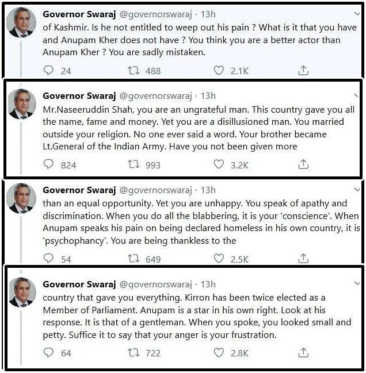Expand the options caret on the 'equal opportunity' tweet
Image resolution: width=366 pixels, height=373 pixels.
tap(357, 190)
